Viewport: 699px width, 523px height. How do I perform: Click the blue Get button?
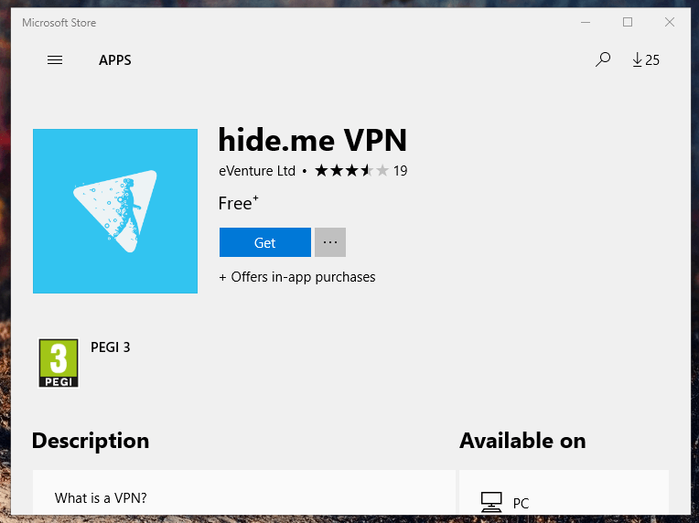(x=264, y=242)
